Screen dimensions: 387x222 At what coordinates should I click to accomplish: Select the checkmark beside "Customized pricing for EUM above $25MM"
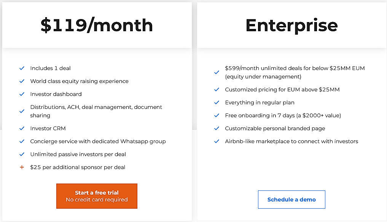point(217,89)
